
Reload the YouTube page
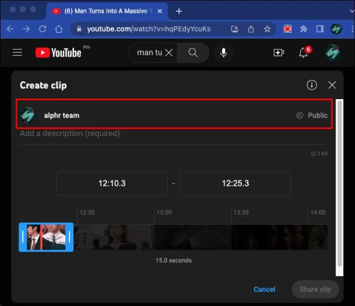(x=43, y=29)
